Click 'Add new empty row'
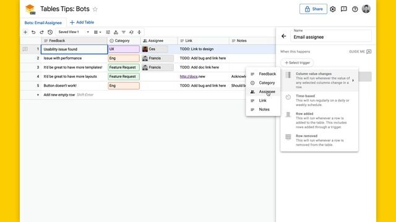 tap(59, 95)
